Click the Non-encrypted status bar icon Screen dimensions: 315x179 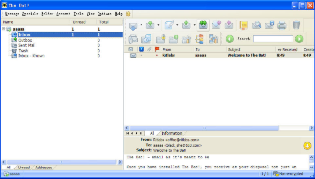(x=276, y=174)
